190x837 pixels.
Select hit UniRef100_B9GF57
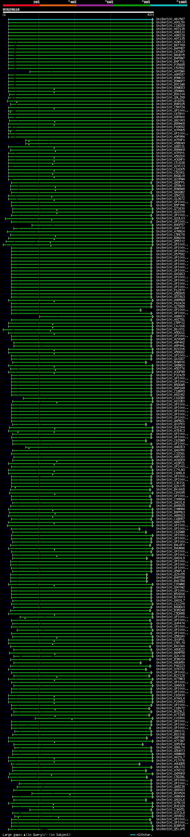170,225
